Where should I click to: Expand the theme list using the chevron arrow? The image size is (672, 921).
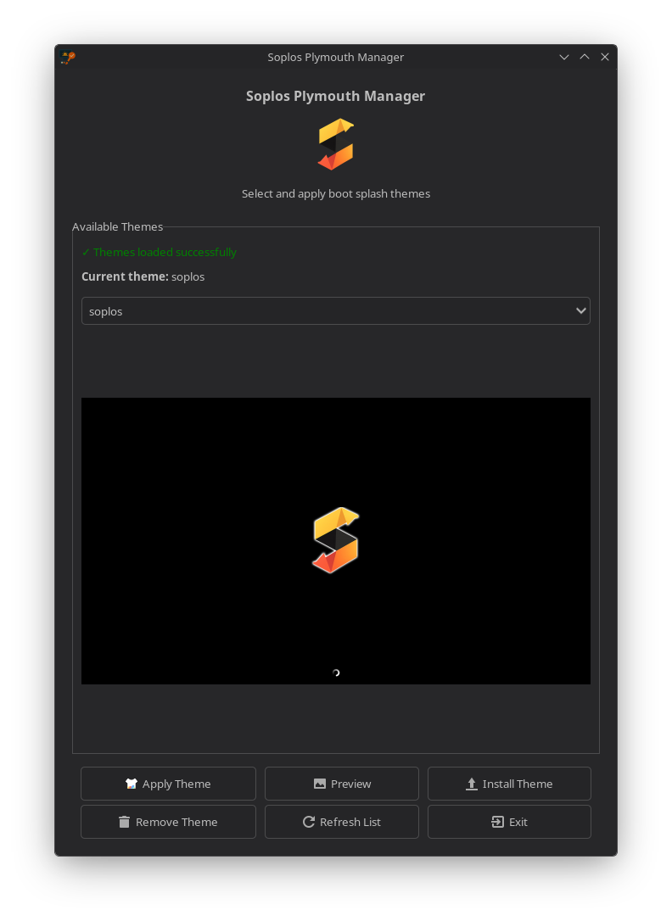click(581, 310)
